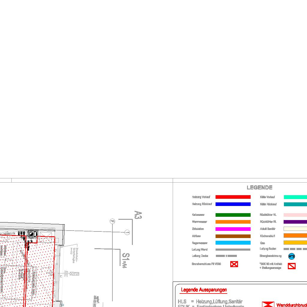Click the blue HTZ Strangbezeichnung symbol
The width and height of the screenshot is (307, 307).
291,256
